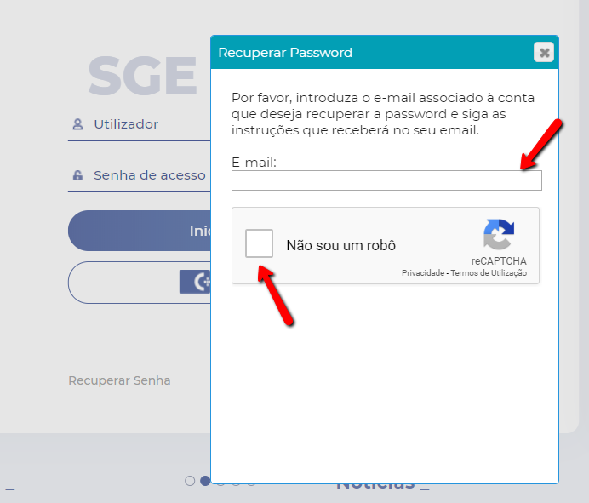Click the E-mail: field label

click(254, 163)
